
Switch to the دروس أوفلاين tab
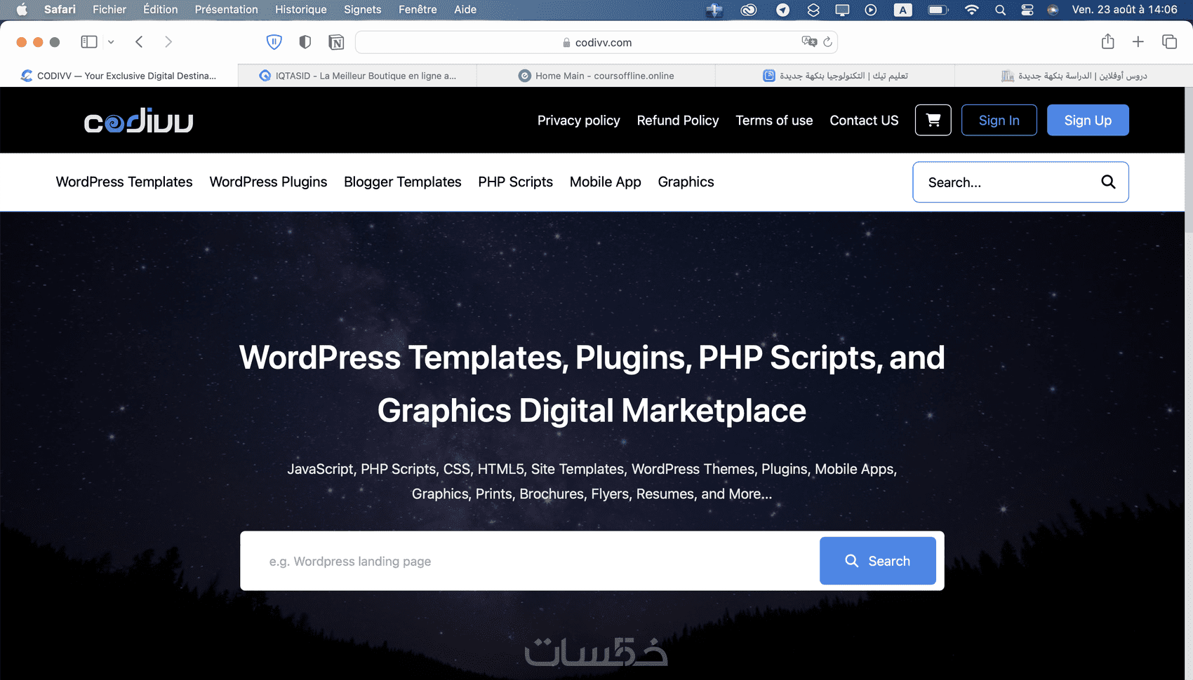pyautogui.click(x=1074, y=76)
